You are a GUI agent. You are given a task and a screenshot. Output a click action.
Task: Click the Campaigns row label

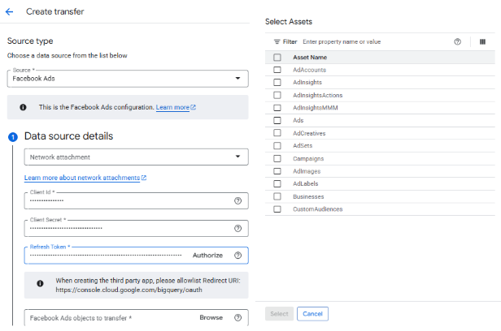tap(308, 158)
